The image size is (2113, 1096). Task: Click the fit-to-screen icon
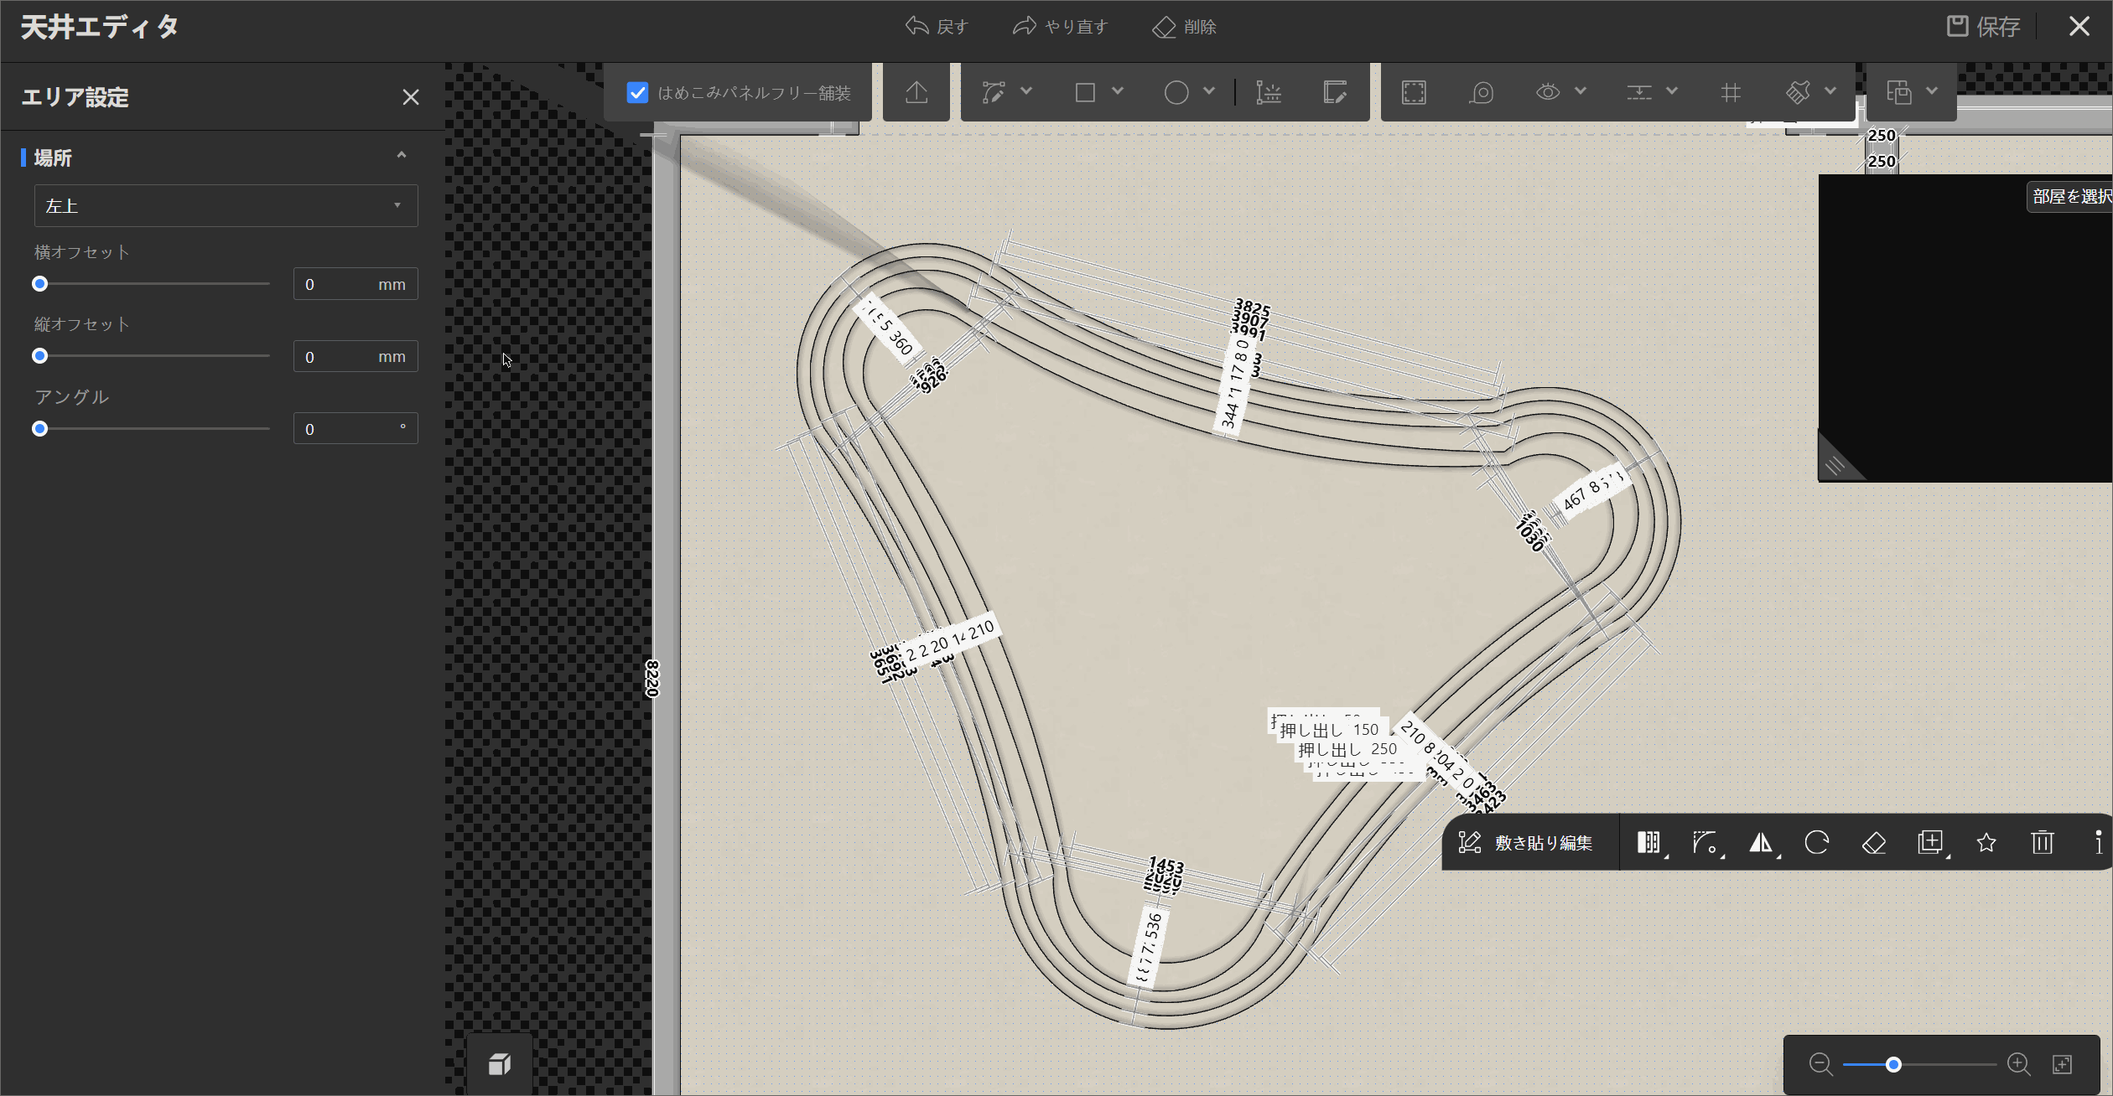[2063, 1065]
